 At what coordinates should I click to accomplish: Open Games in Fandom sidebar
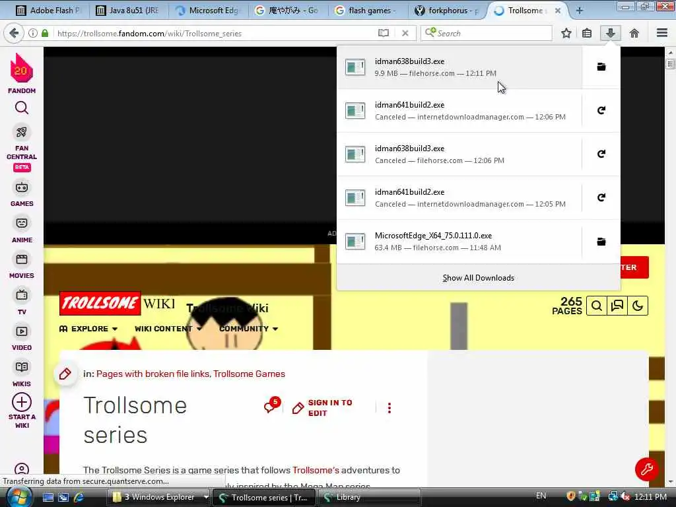22,193
